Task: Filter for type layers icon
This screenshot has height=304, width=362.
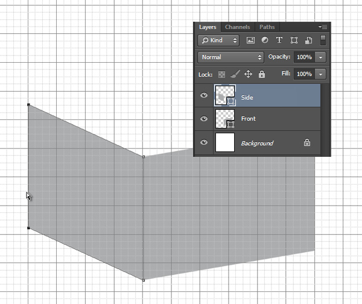Action: [279, 40]
